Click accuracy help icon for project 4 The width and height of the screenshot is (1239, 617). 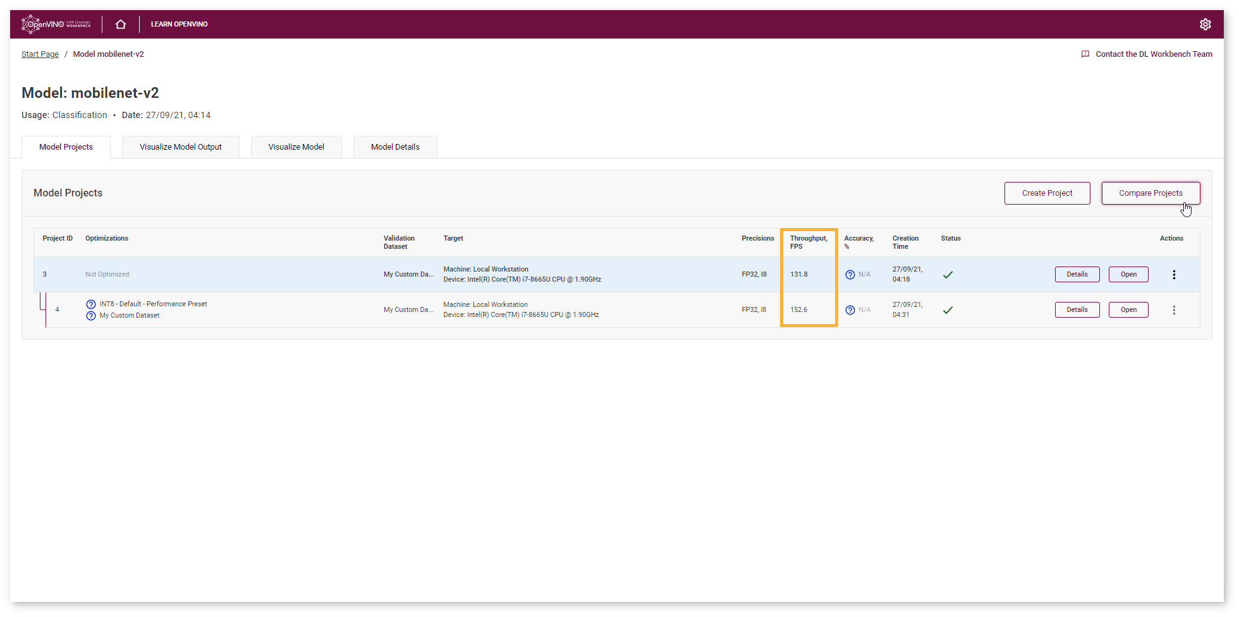tap(850, 310)
